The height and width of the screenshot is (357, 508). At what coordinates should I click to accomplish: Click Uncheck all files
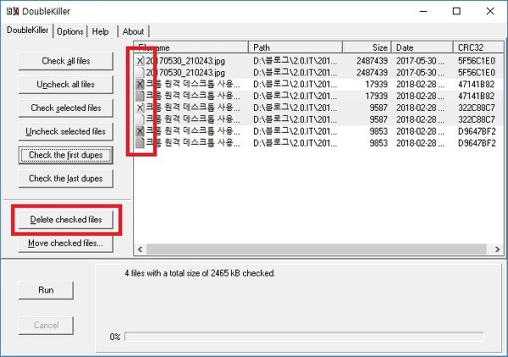(x=66, y=85)
